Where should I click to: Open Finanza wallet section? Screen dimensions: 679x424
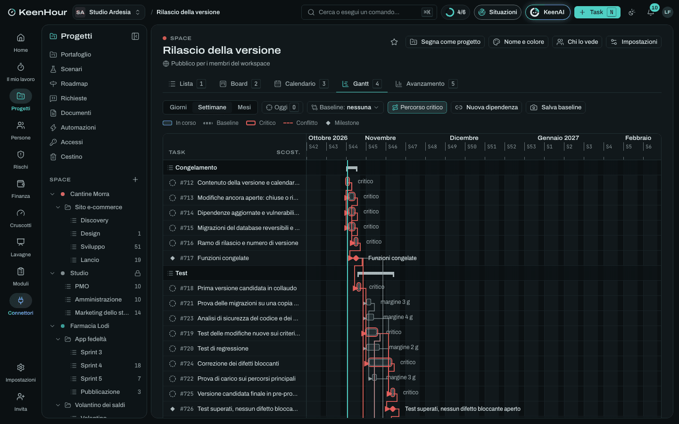(21, 188)
